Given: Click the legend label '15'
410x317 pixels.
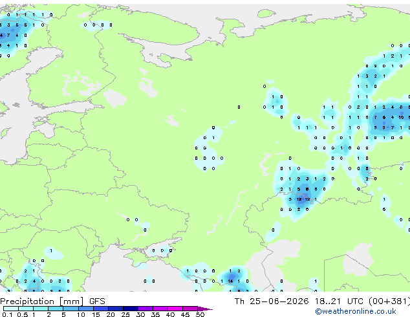Looking at the screenshot, I should coord(96,314).
